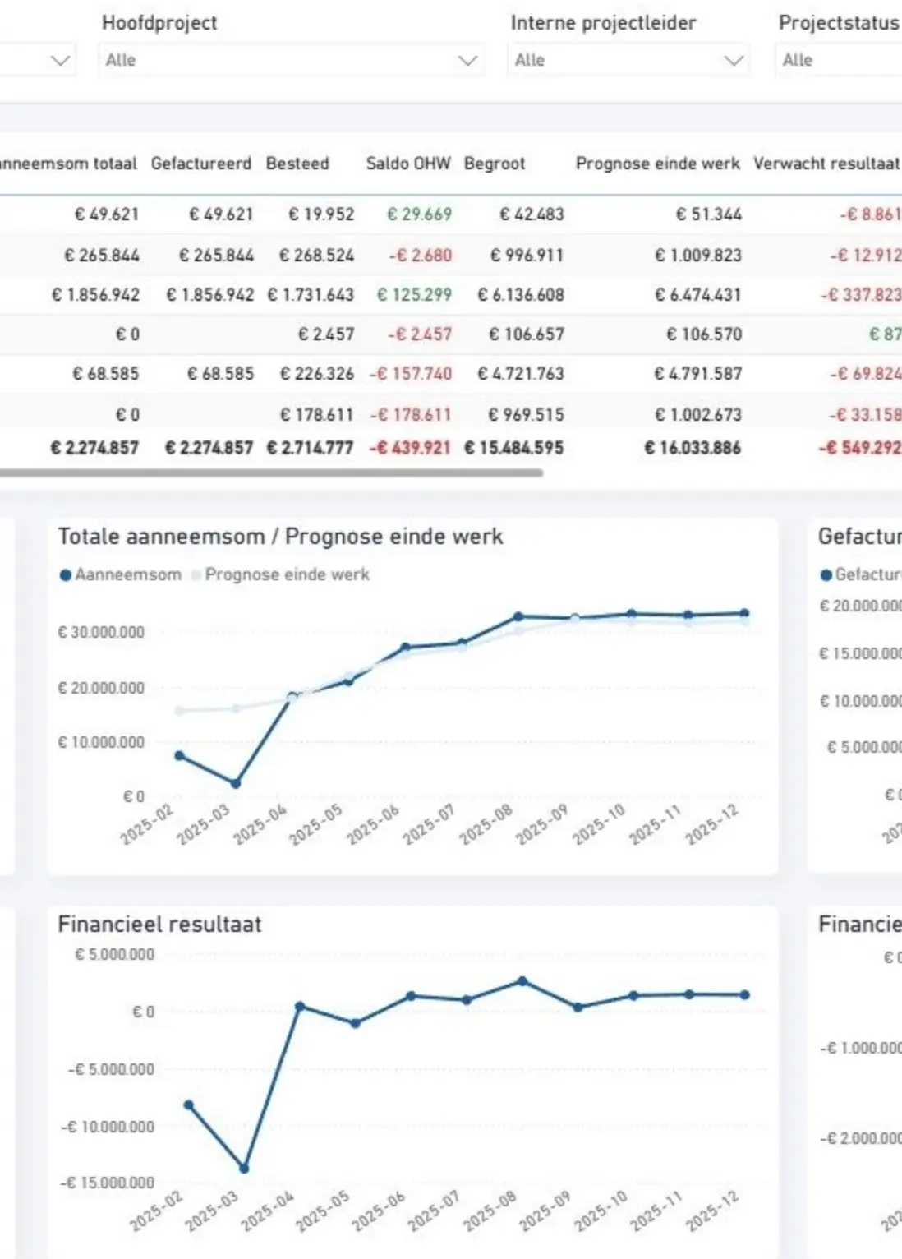
Task: Sort table by Besteed column header
Action: [x=297, y=164]
